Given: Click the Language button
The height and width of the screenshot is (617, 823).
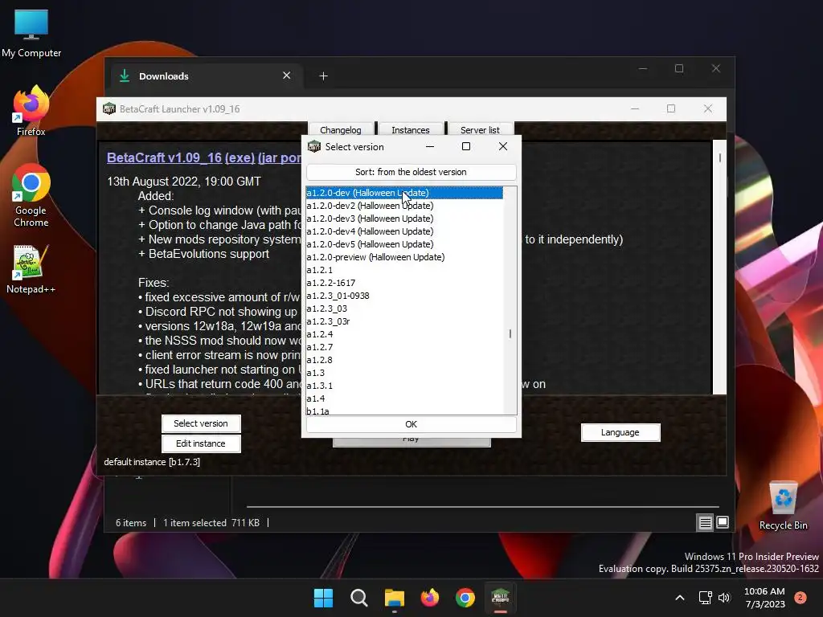Looking at the screenshot, I should point(620,432).
